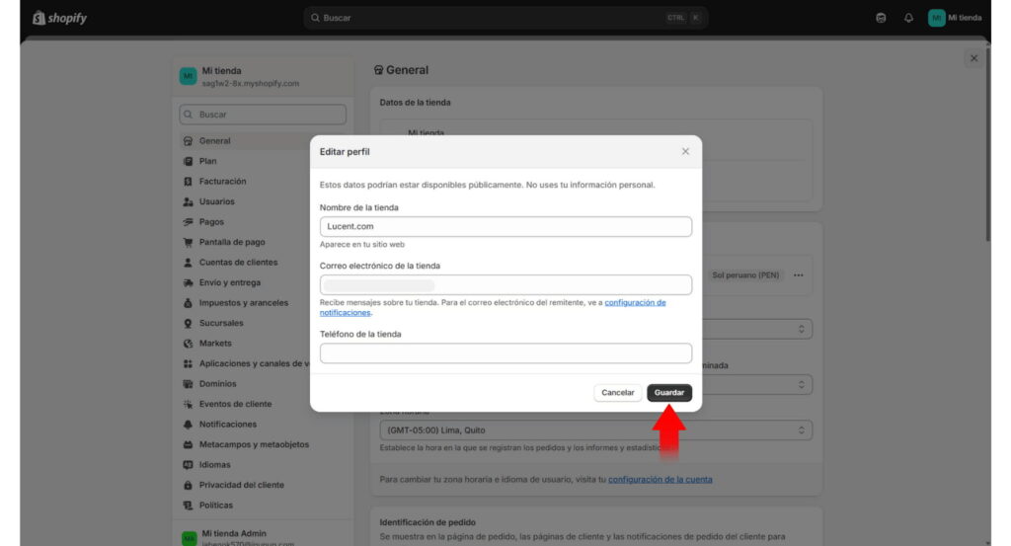Screen dimensions: 1011x546
Task: Open Usuarios settings section
Action: (216, 201)
